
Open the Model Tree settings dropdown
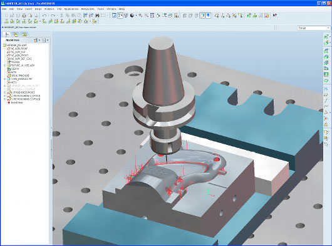(36, 40)
